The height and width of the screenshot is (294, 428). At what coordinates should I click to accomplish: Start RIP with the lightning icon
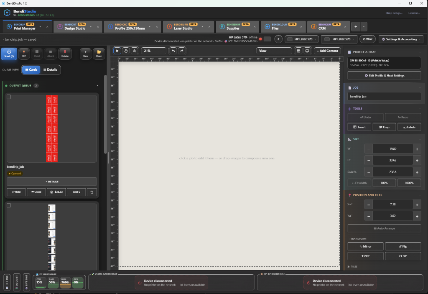[24, 54]
